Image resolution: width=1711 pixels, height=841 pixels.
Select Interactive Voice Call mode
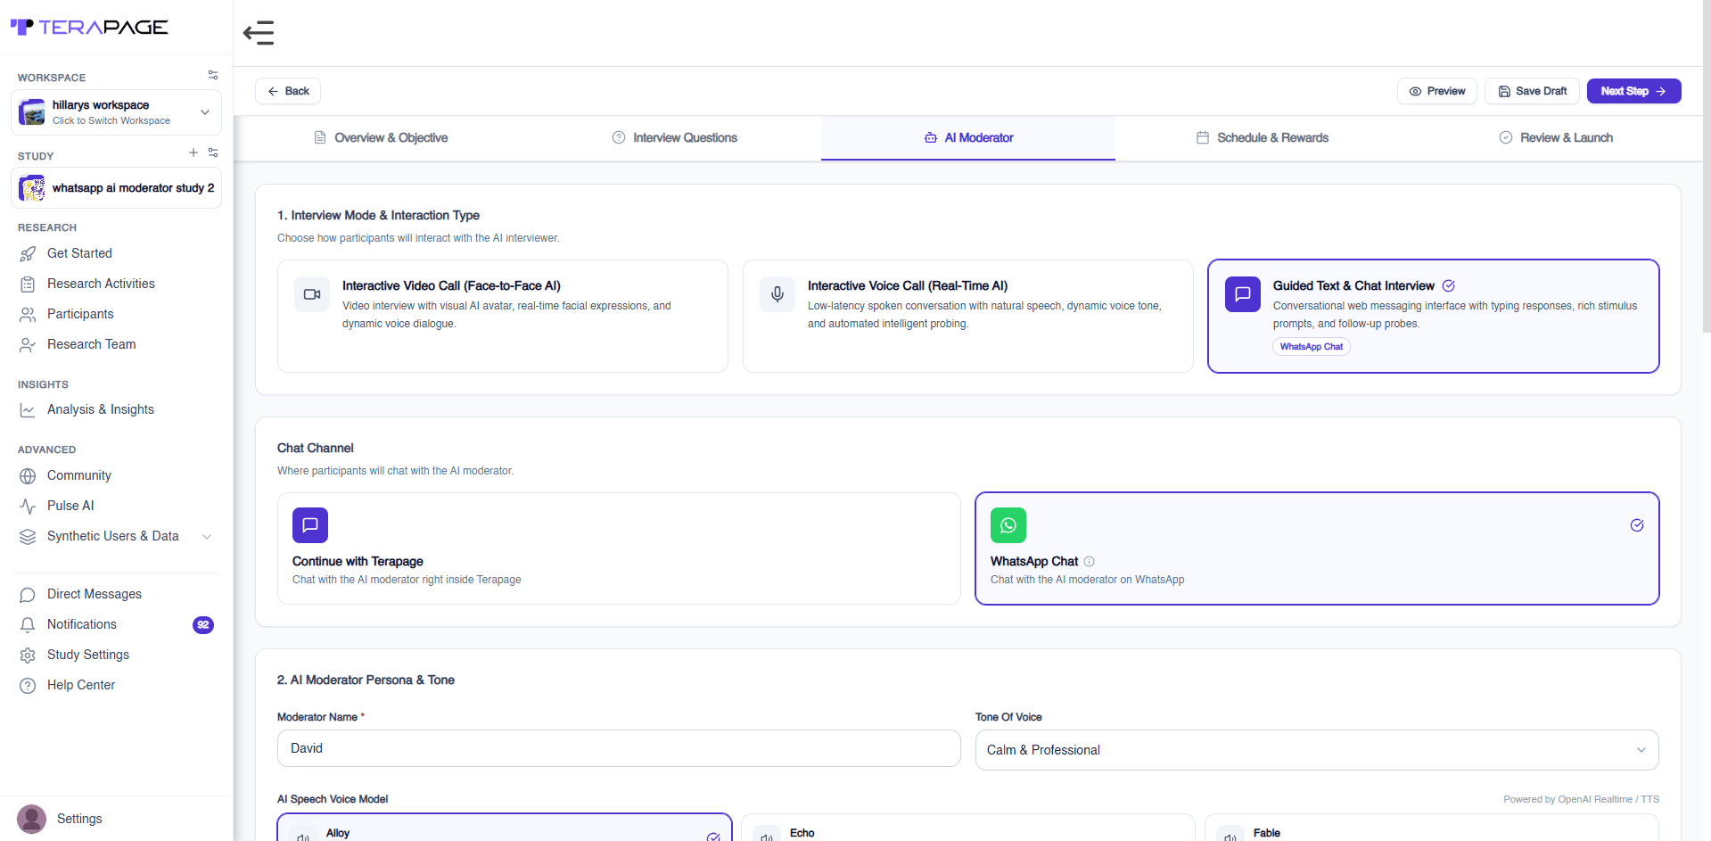click(967, 316)
